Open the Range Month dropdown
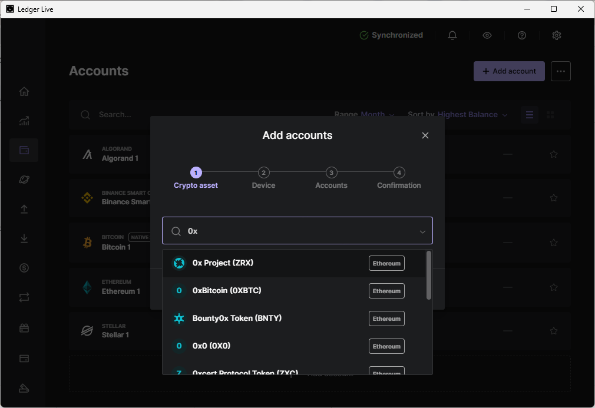The width and height of the screenshot is (595, 408). [x=364, y=115]
